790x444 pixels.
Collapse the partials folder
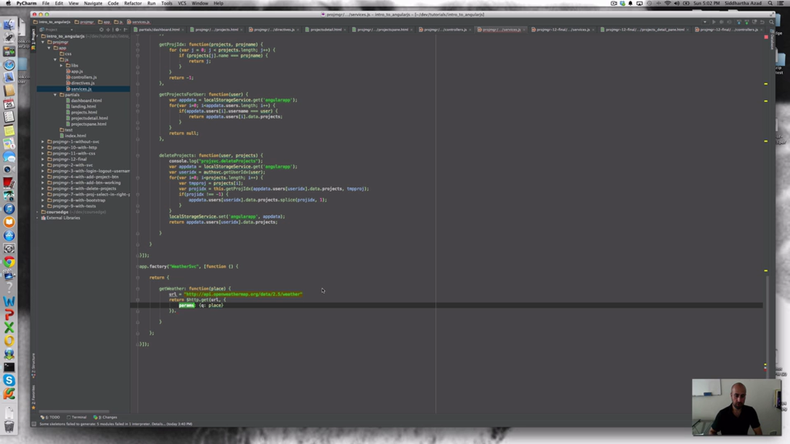[56, 95]
